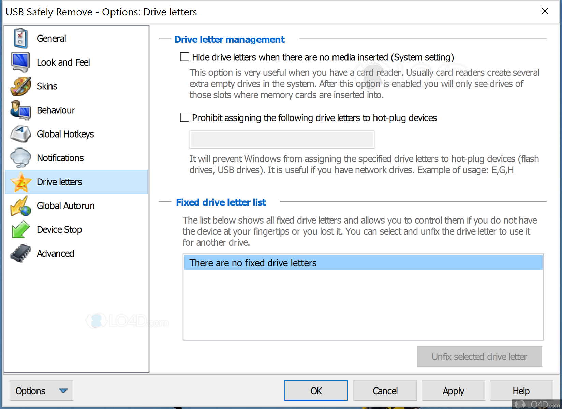Select the Look and Feel category
562x409 pixels.
point(63,62)
